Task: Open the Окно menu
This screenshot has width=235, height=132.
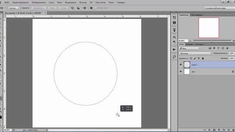Action: (111, 3)
